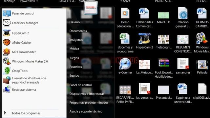The width and height of the screenshot is (210, 118).
Task: Open clip0008.avi desktop file
Action: pyautogui.click(x=202, y=88)
